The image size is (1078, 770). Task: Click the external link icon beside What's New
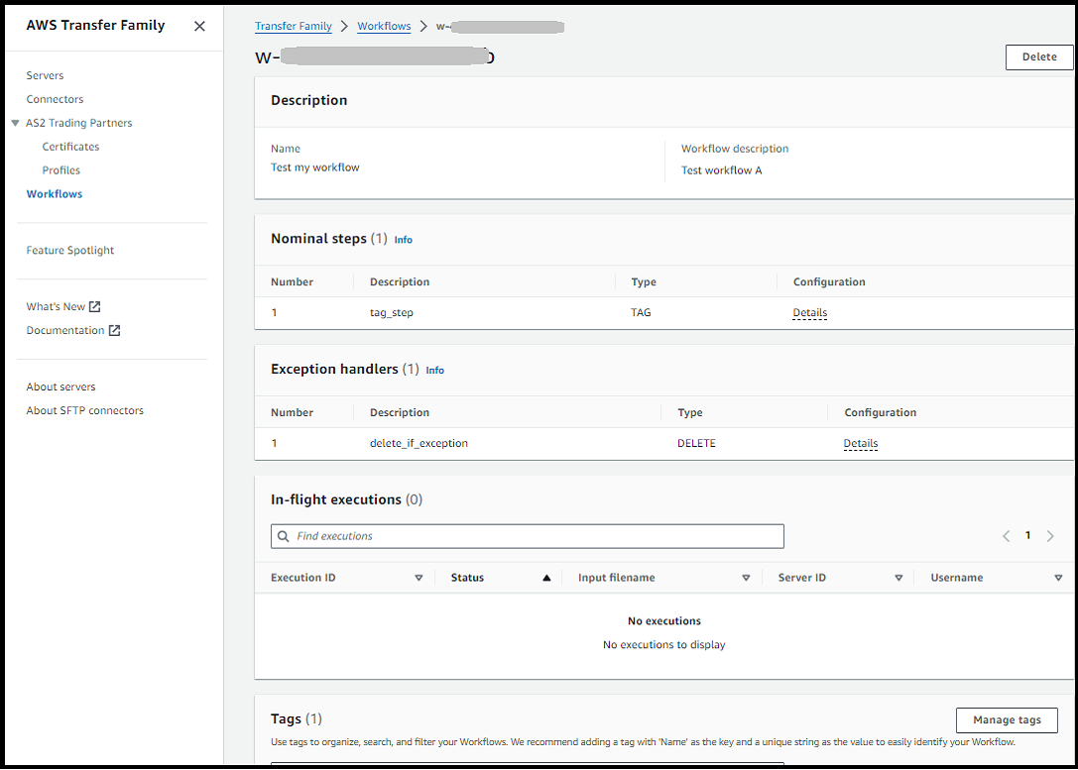pos(97,306)
